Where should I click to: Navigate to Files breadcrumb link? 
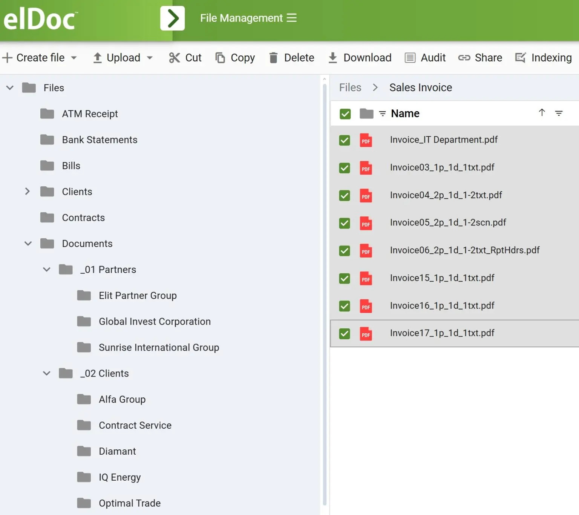350,87
